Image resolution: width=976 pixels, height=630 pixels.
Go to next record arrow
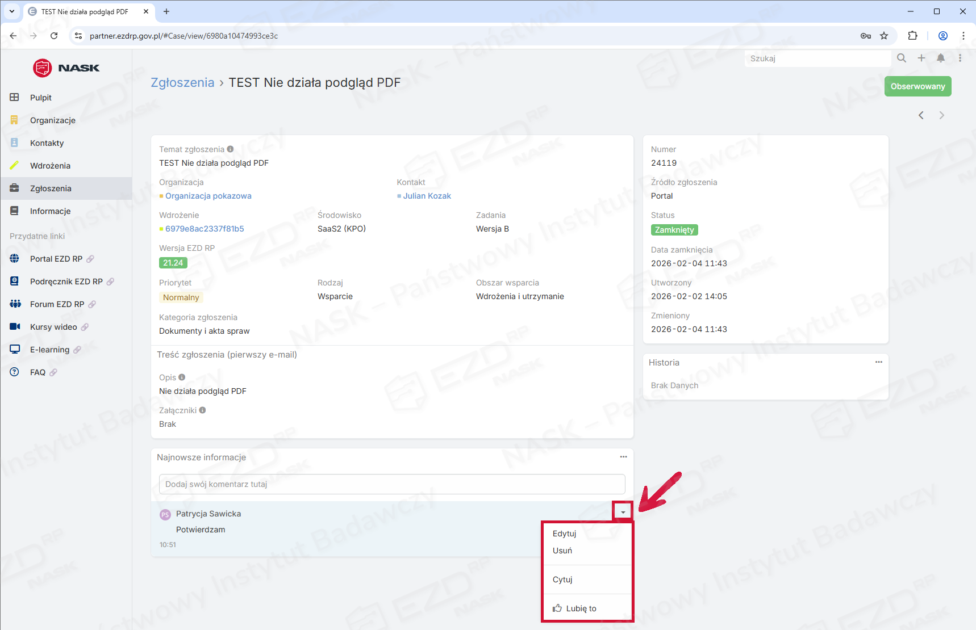pos(941,115)
